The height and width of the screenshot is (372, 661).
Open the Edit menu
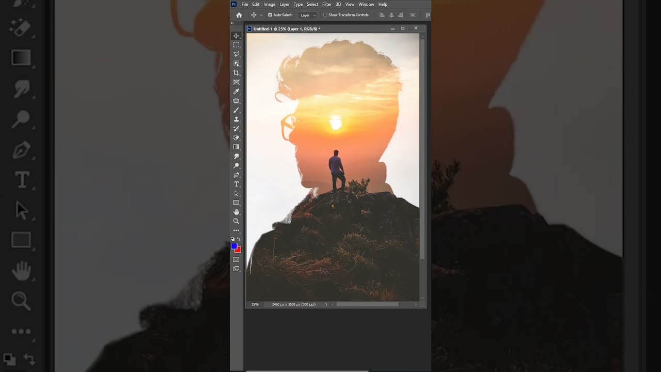click(x=256, y=4)
